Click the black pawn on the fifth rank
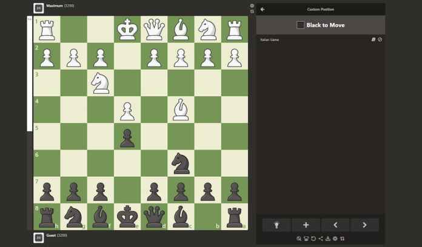Screen dimensions: 422x247 (x=127, y=136)
